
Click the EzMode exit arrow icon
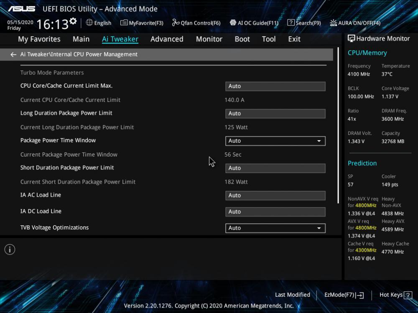point(359,295)
